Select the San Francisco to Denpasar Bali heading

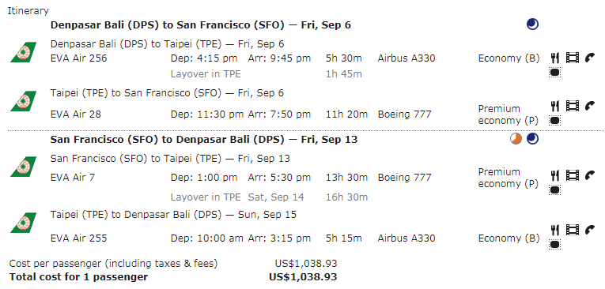204,140
